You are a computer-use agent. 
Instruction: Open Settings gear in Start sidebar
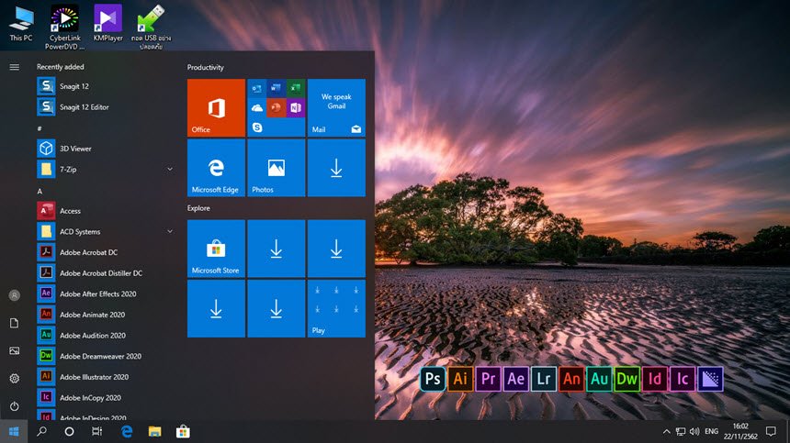(x=14, y=378)
